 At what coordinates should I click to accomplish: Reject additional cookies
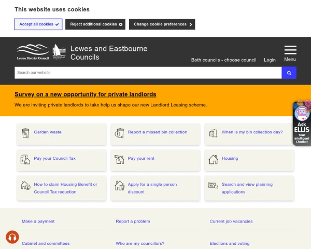[96, 24]
